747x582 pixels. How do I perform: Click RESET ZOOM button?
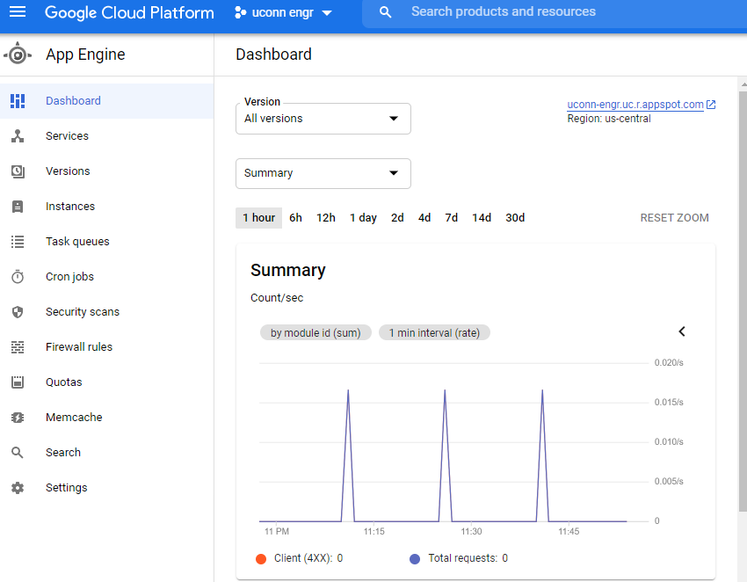coord(674,218)
